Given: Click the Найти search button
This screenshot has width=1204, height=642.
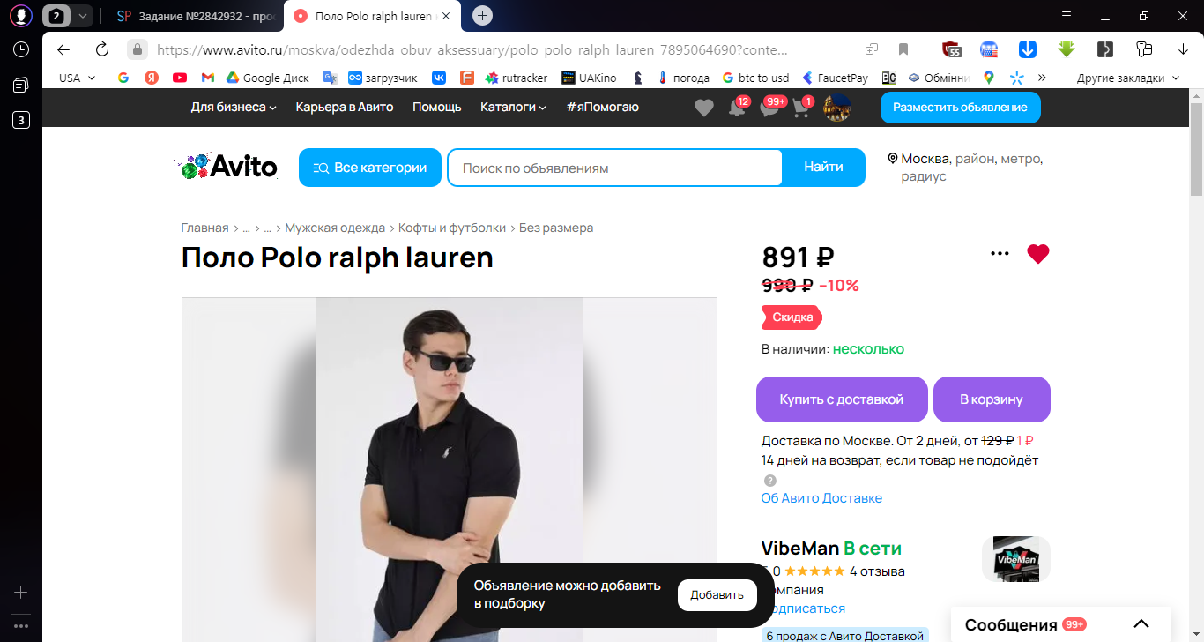Looking at the screenshot, I should 823,168.
